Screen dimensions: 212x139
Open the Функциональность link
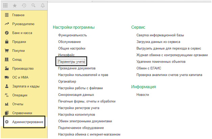tap(72, 35)
